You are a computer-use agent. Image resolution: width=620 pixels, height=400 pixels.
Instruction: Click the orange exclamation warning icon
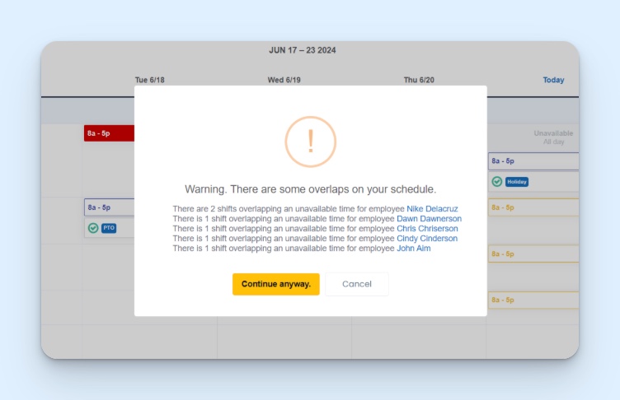[x=310, y=142]
